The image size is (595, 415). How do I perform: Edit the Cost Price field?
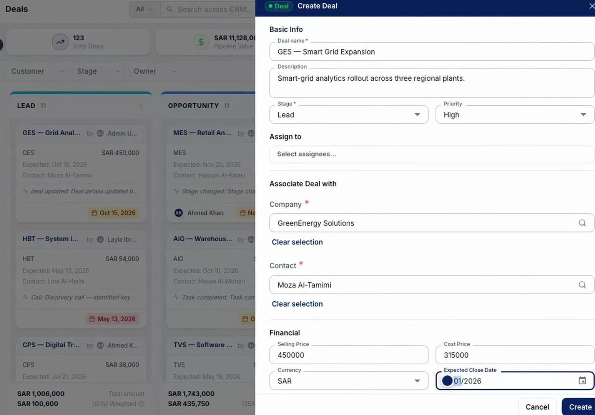pos(515,355)
